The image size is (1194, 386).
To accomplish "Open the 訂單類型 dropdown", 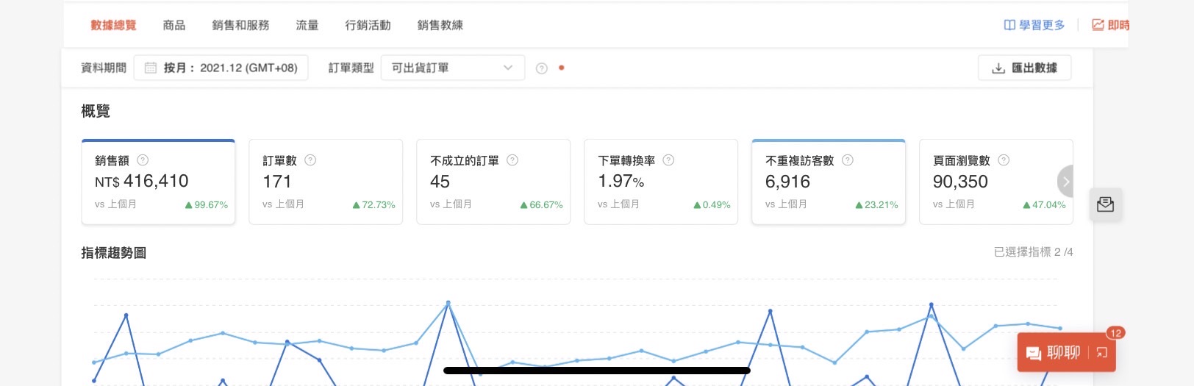I will pyautogui.click(x=452, y=68).
